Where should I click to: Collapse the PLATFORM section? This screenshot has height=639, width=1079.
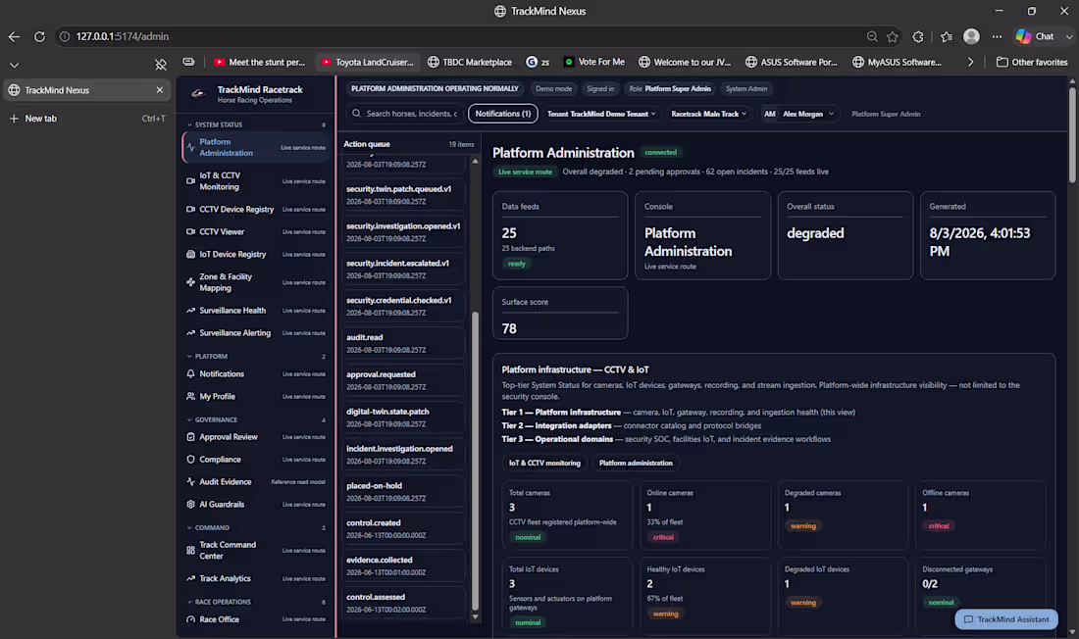coord(190,357)
